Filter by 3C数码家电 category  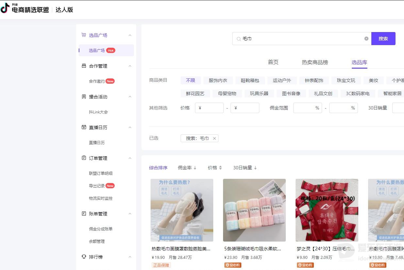coord(358,93)
